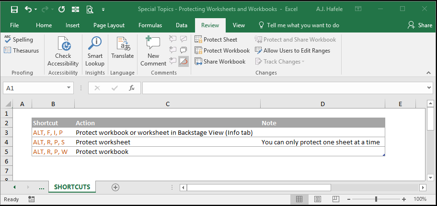This screenshot has height=206, width=437.
Task: Click the Save icon in Quick Access Toolbar
Action: pyautogui.click(x=14, y=10)
